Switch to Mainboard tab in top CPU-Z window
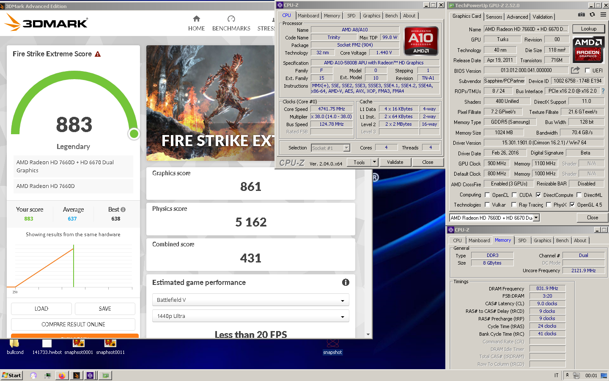 [308, 16]
